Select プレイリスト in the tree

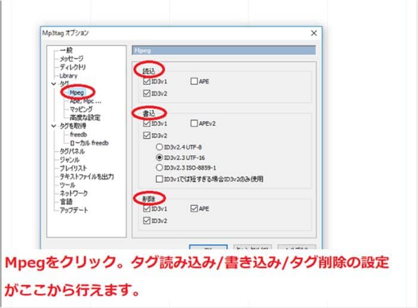[73, 168]
